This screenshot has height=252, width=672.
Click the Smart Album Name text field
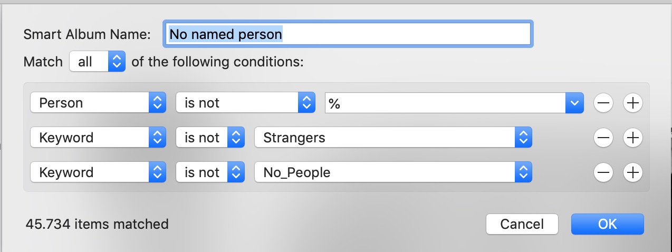coord(348,34)
